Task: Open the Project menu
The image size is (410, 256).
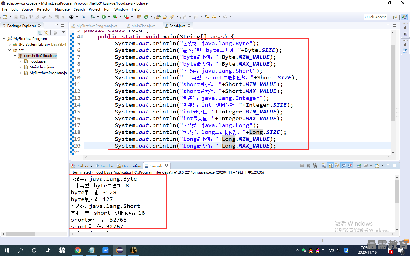Action: (x=95, y=9)
